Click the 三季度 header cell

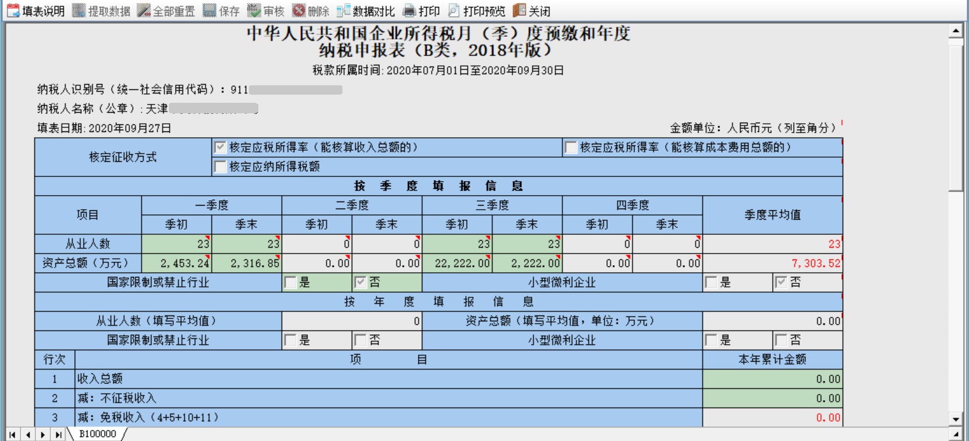(492, 205)
